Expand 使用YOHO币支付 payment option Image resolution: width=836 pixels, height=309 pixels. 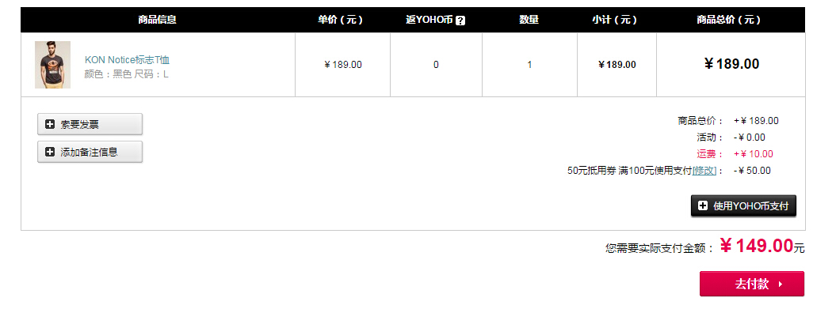743,205
